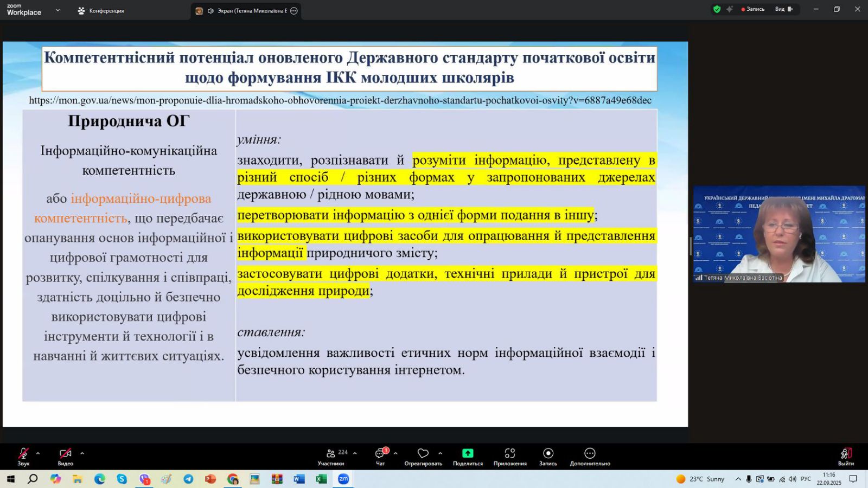The width and height of the screenshot is (868, 488).
Task: Click the green shield encryption icon
Action: coord(717,9)
